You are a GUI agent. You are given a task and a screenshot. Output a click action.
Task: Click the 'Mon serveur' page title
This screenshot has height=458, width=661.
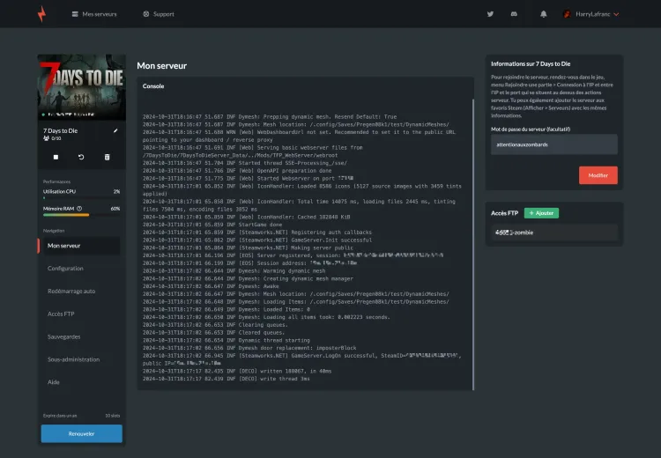coord(162,66)
